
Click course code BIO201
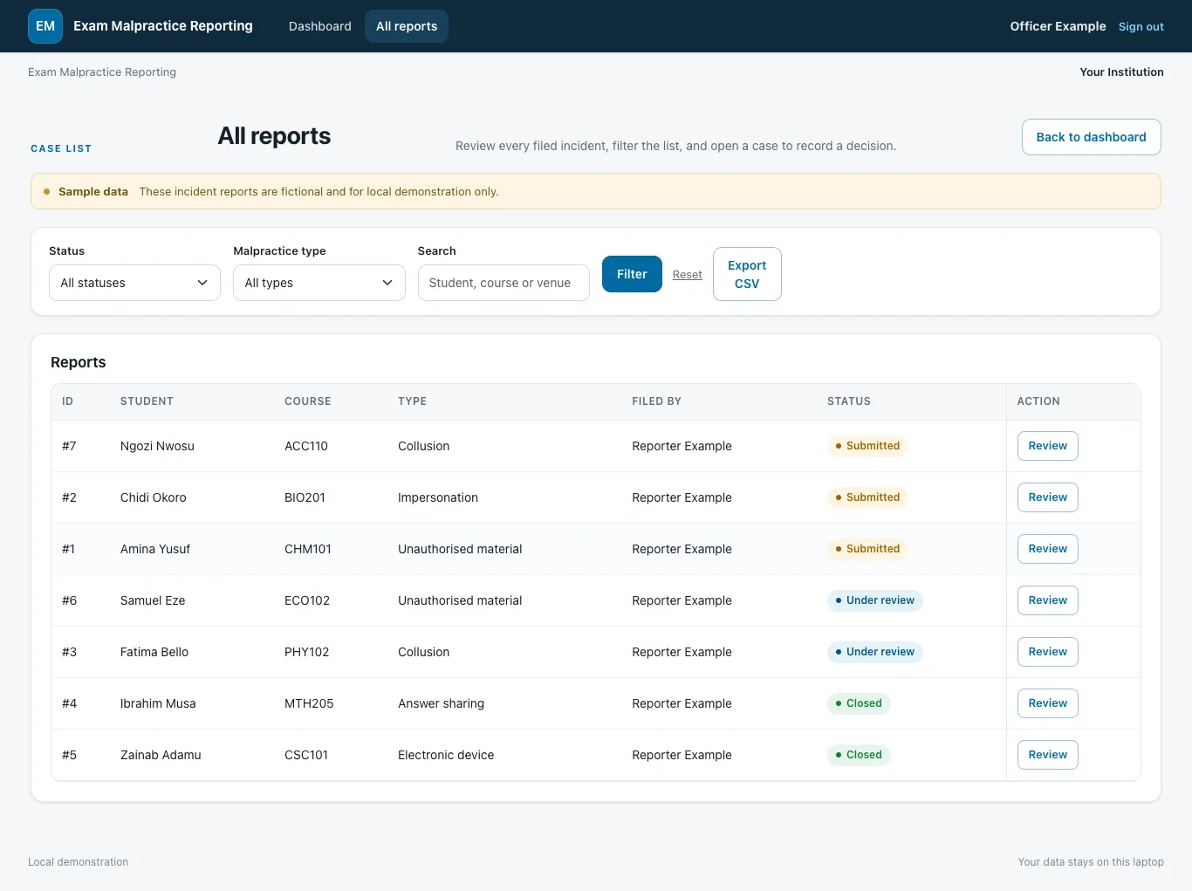305,497
